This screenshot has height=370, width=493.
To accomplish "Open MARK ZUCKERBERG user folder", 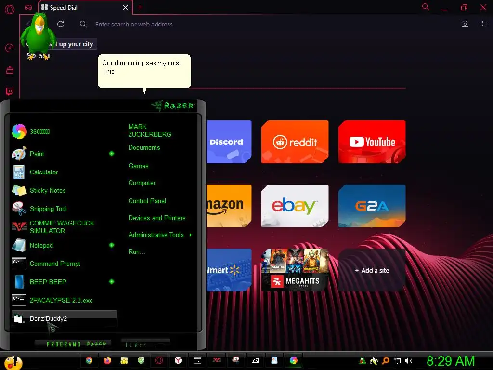I will [150, 131].
